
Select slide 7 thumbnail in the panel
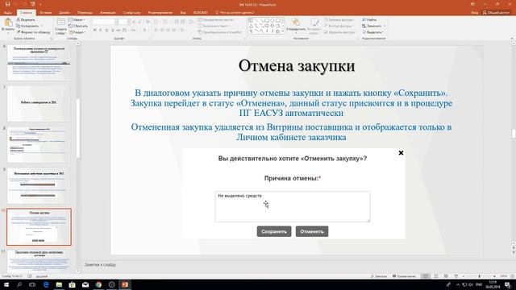click(x=39, y=104)
